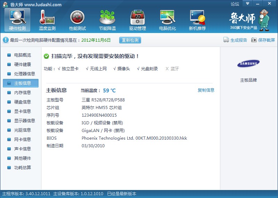Click 复制信息 to copy motherboard info
278x198 pixels.
206,90
